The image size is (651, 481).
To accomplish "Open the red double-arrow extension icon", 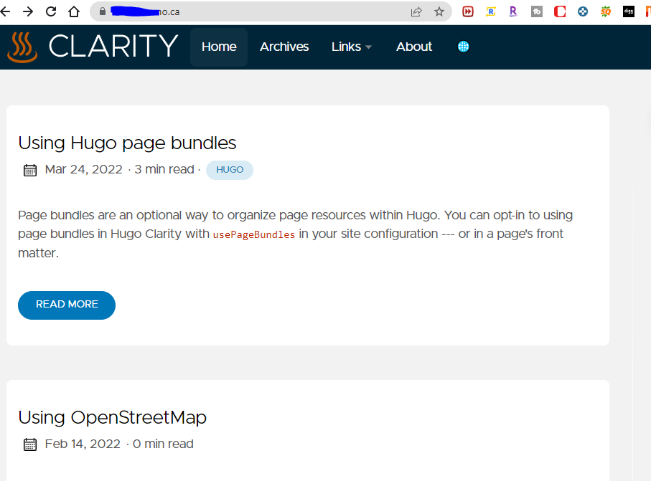I will [x=468, y=11].
